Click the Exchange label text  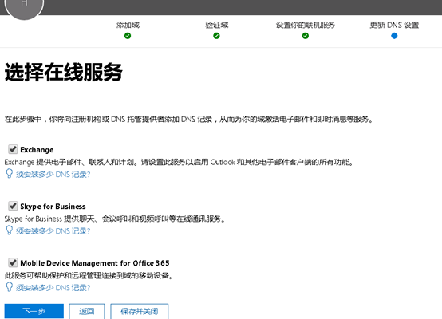37,150
